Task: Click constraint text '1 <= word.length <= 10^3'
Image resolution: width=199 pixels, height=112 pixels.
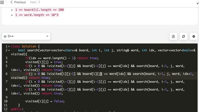Action: click(37, 15)
